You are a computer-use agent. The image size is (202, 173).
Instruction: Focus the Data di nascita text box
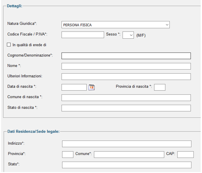coord(74,87)
